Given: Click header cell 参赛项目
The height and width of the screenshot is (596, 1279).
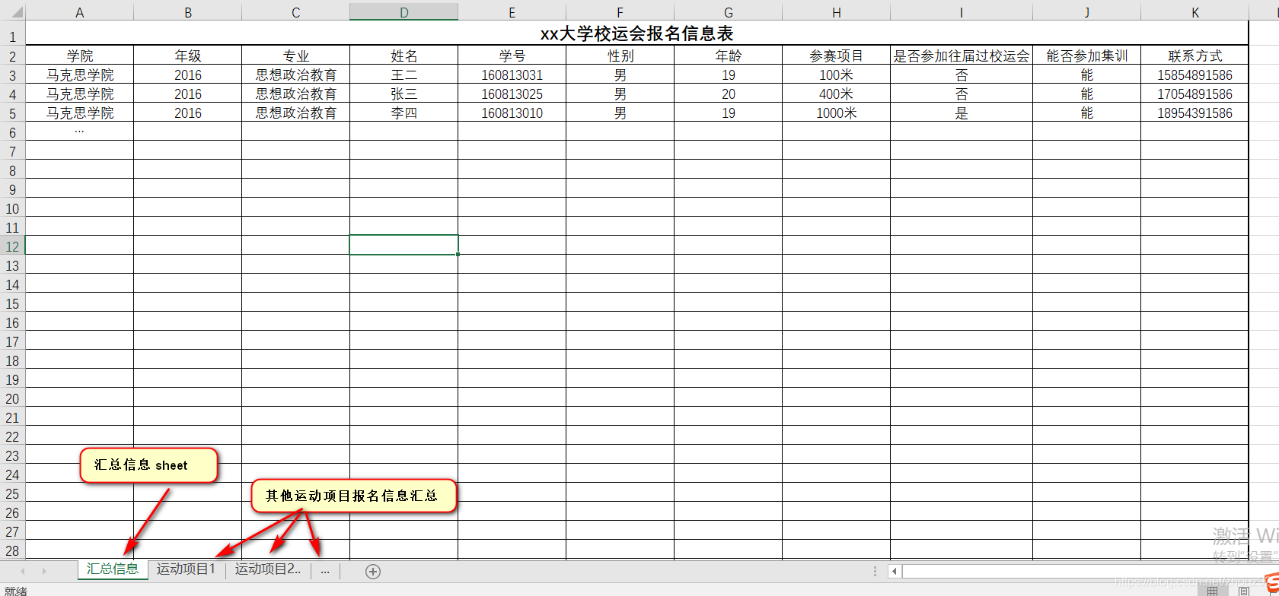Looking at the screenshot, I should click(837, 55).
